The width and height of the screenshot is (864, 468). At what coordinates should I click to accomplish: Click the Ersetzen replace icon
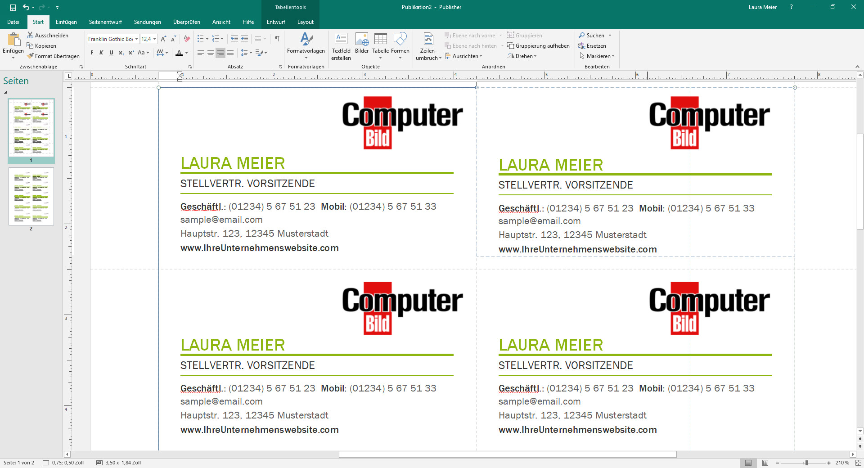click(x=581, y=45)
